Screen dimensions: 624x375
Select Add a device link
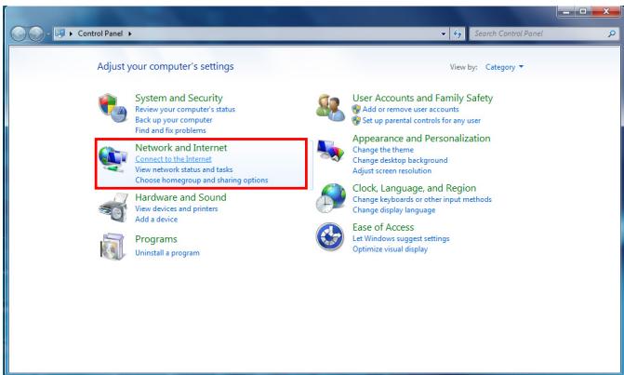pyautogui.click(x=156, y=220)
